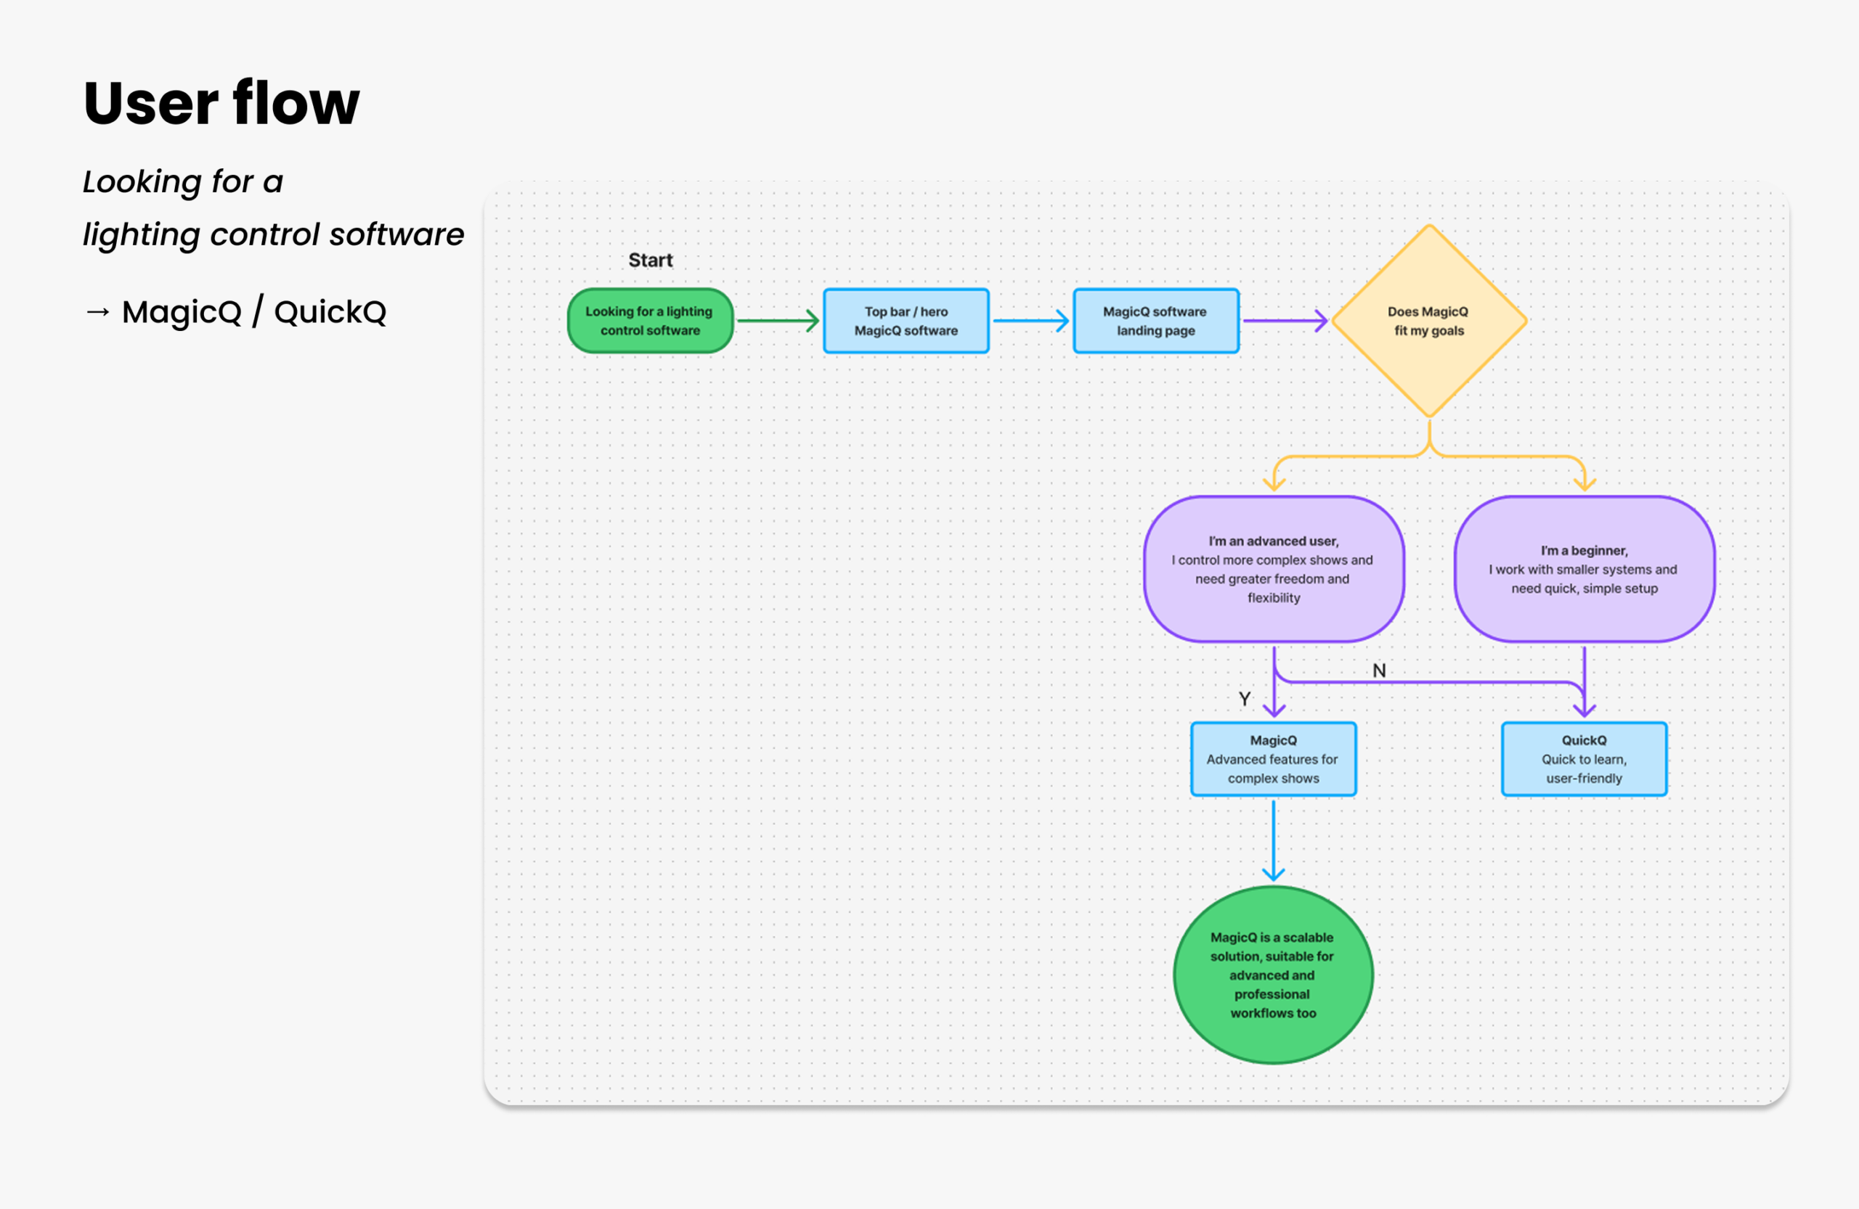The width and height of the screenshot is (1859, 1209).
Task: Select the 'I'm an advanced user' bubble
Action: [x=1273, y=569]
